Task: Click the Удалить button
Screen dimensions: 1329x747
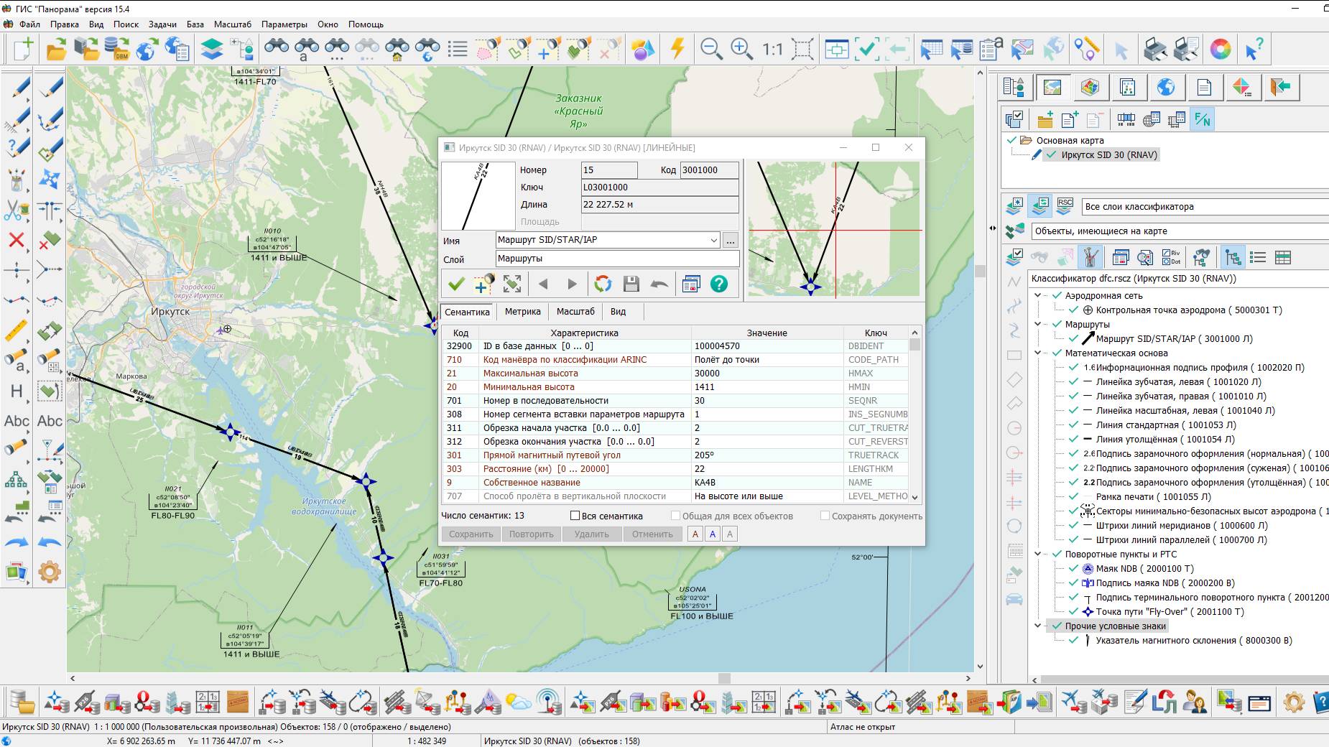Action: 591,534
